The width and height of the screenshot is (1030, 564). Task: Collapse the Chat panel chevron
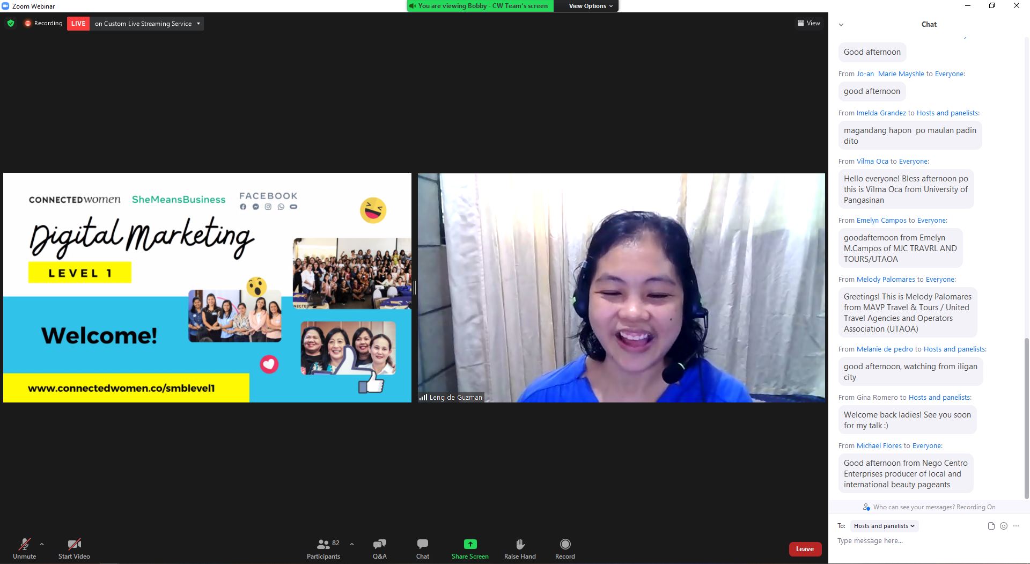(841, 25)
